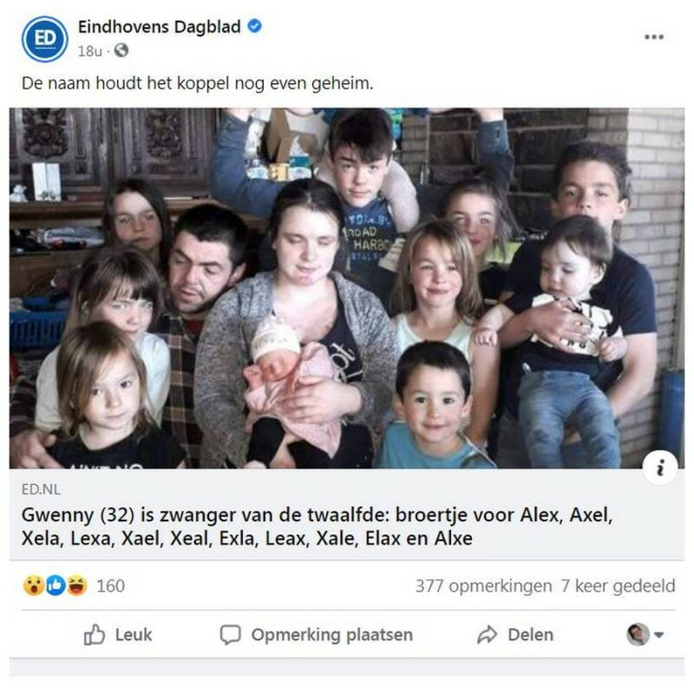
Task: Click the Delen share button
Action: click(x=515, y=635)
